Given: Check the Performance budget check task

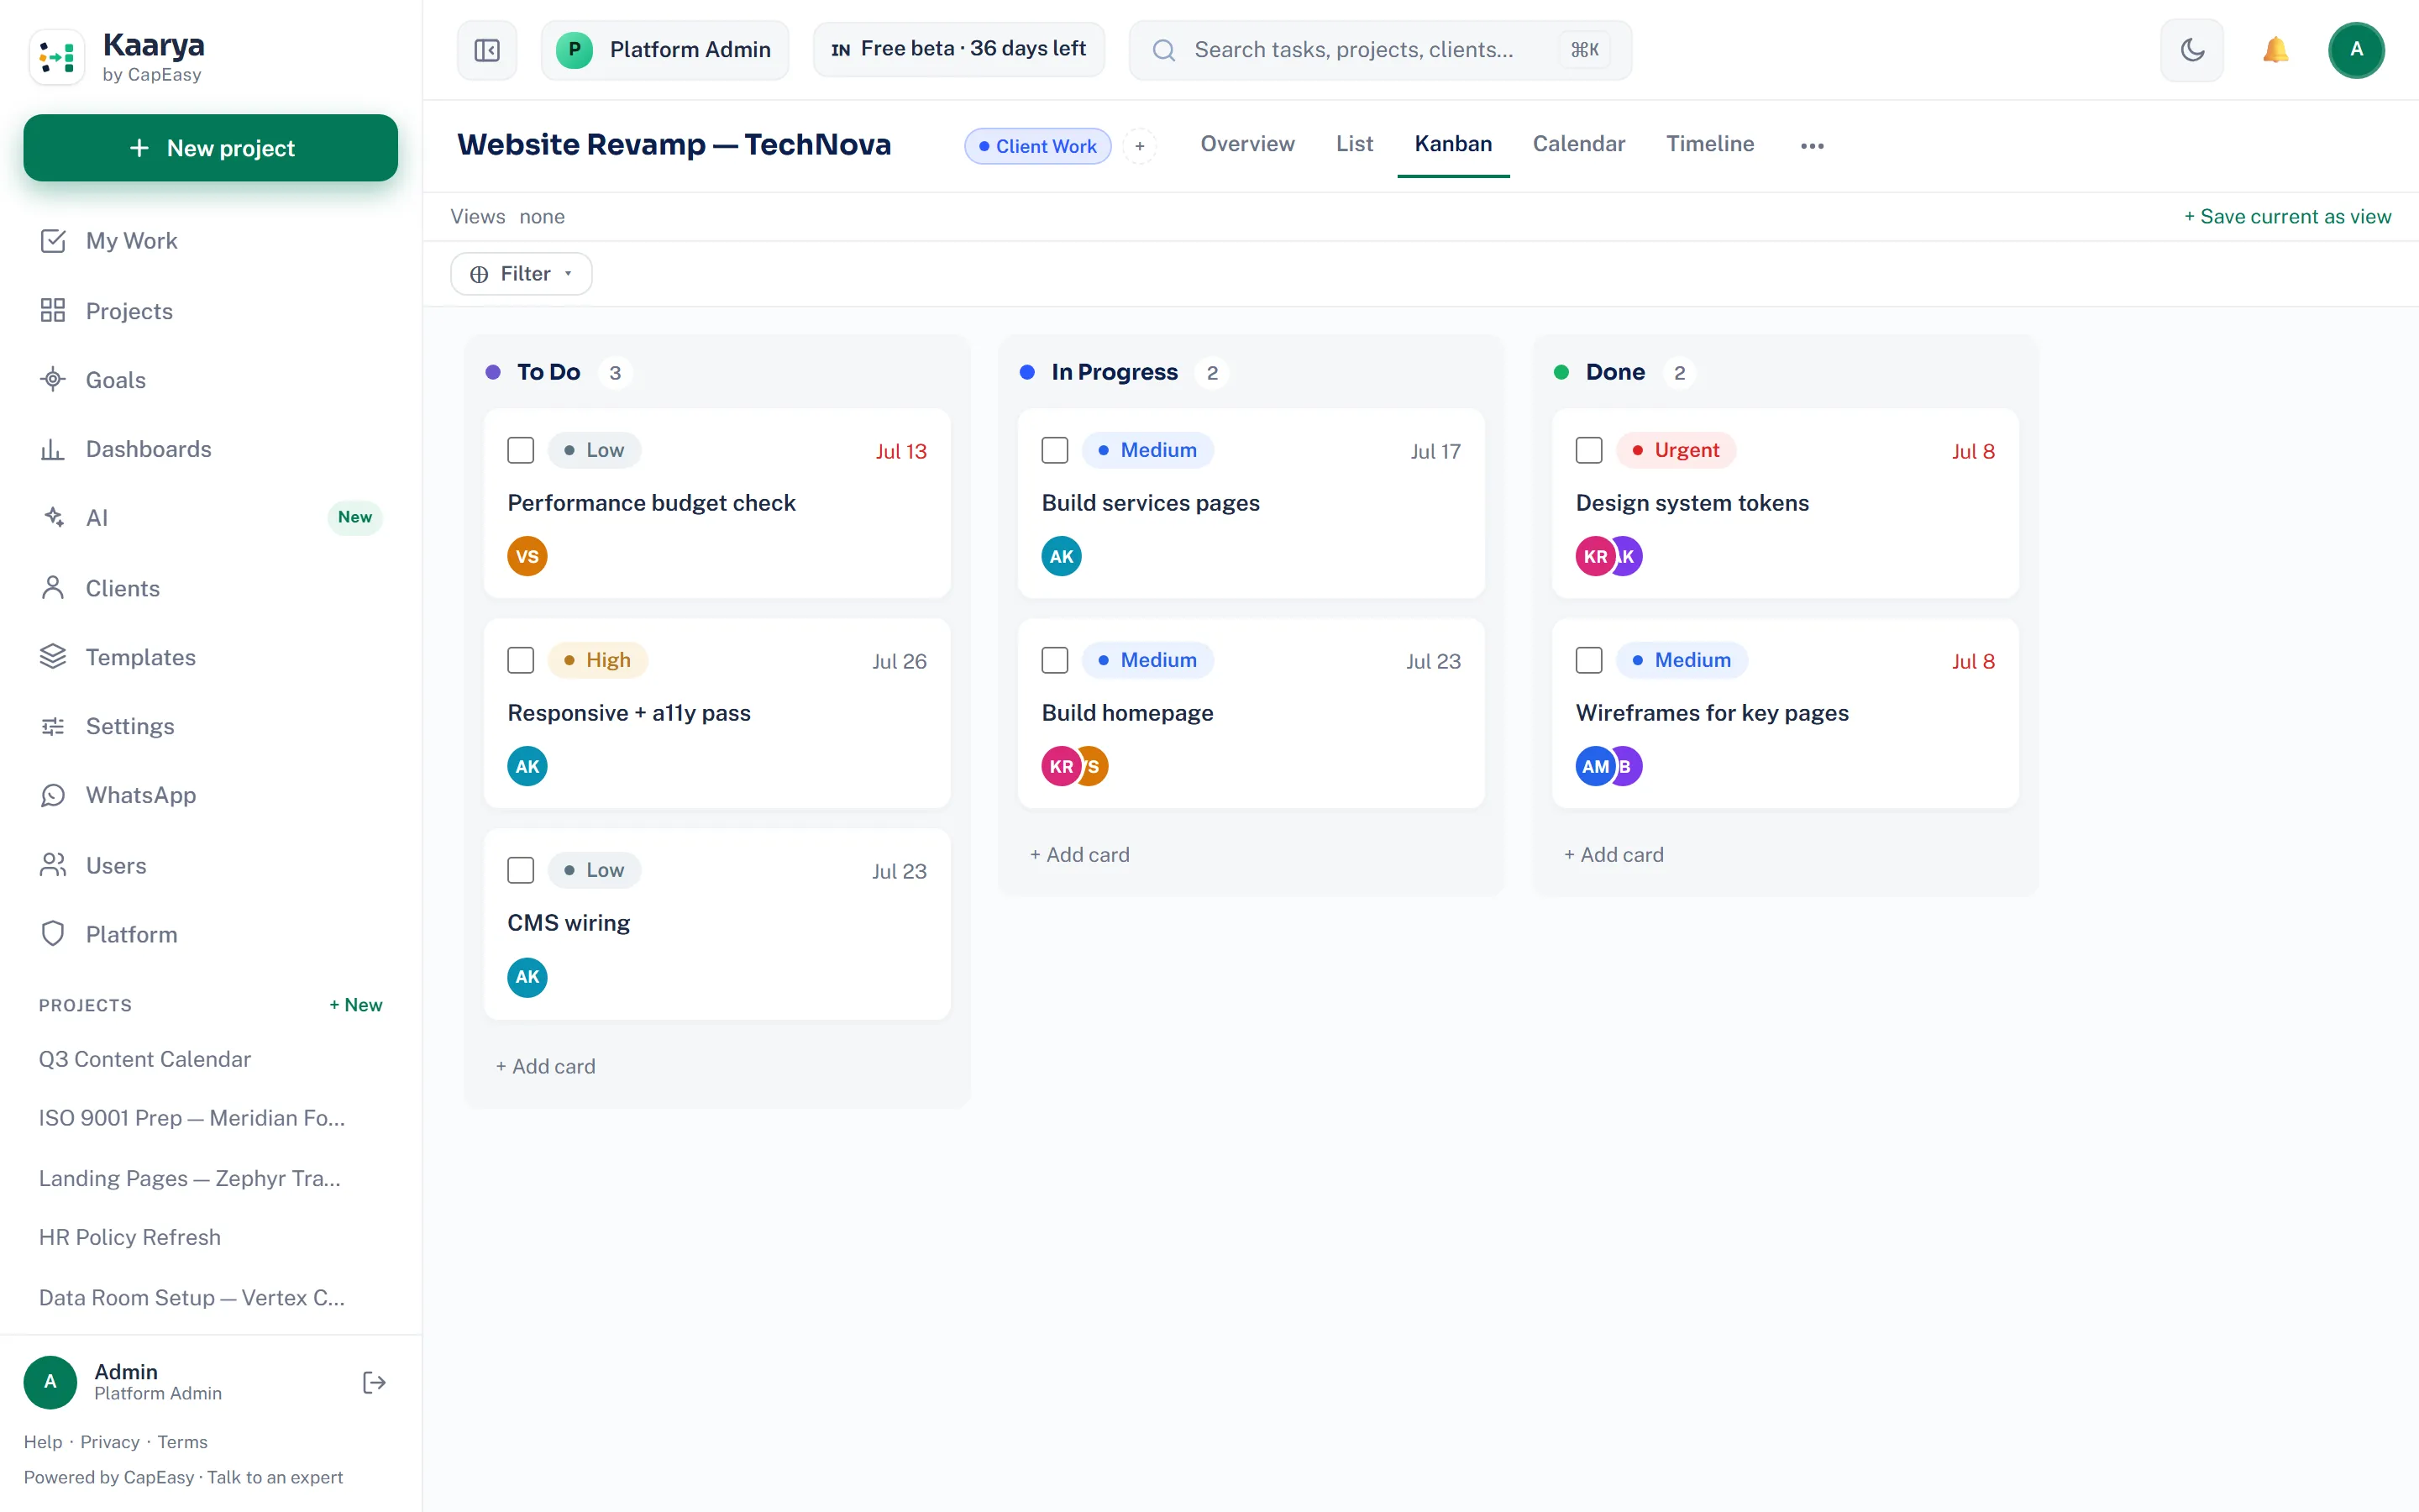Looking at the screenshot, I should (521, 450).
